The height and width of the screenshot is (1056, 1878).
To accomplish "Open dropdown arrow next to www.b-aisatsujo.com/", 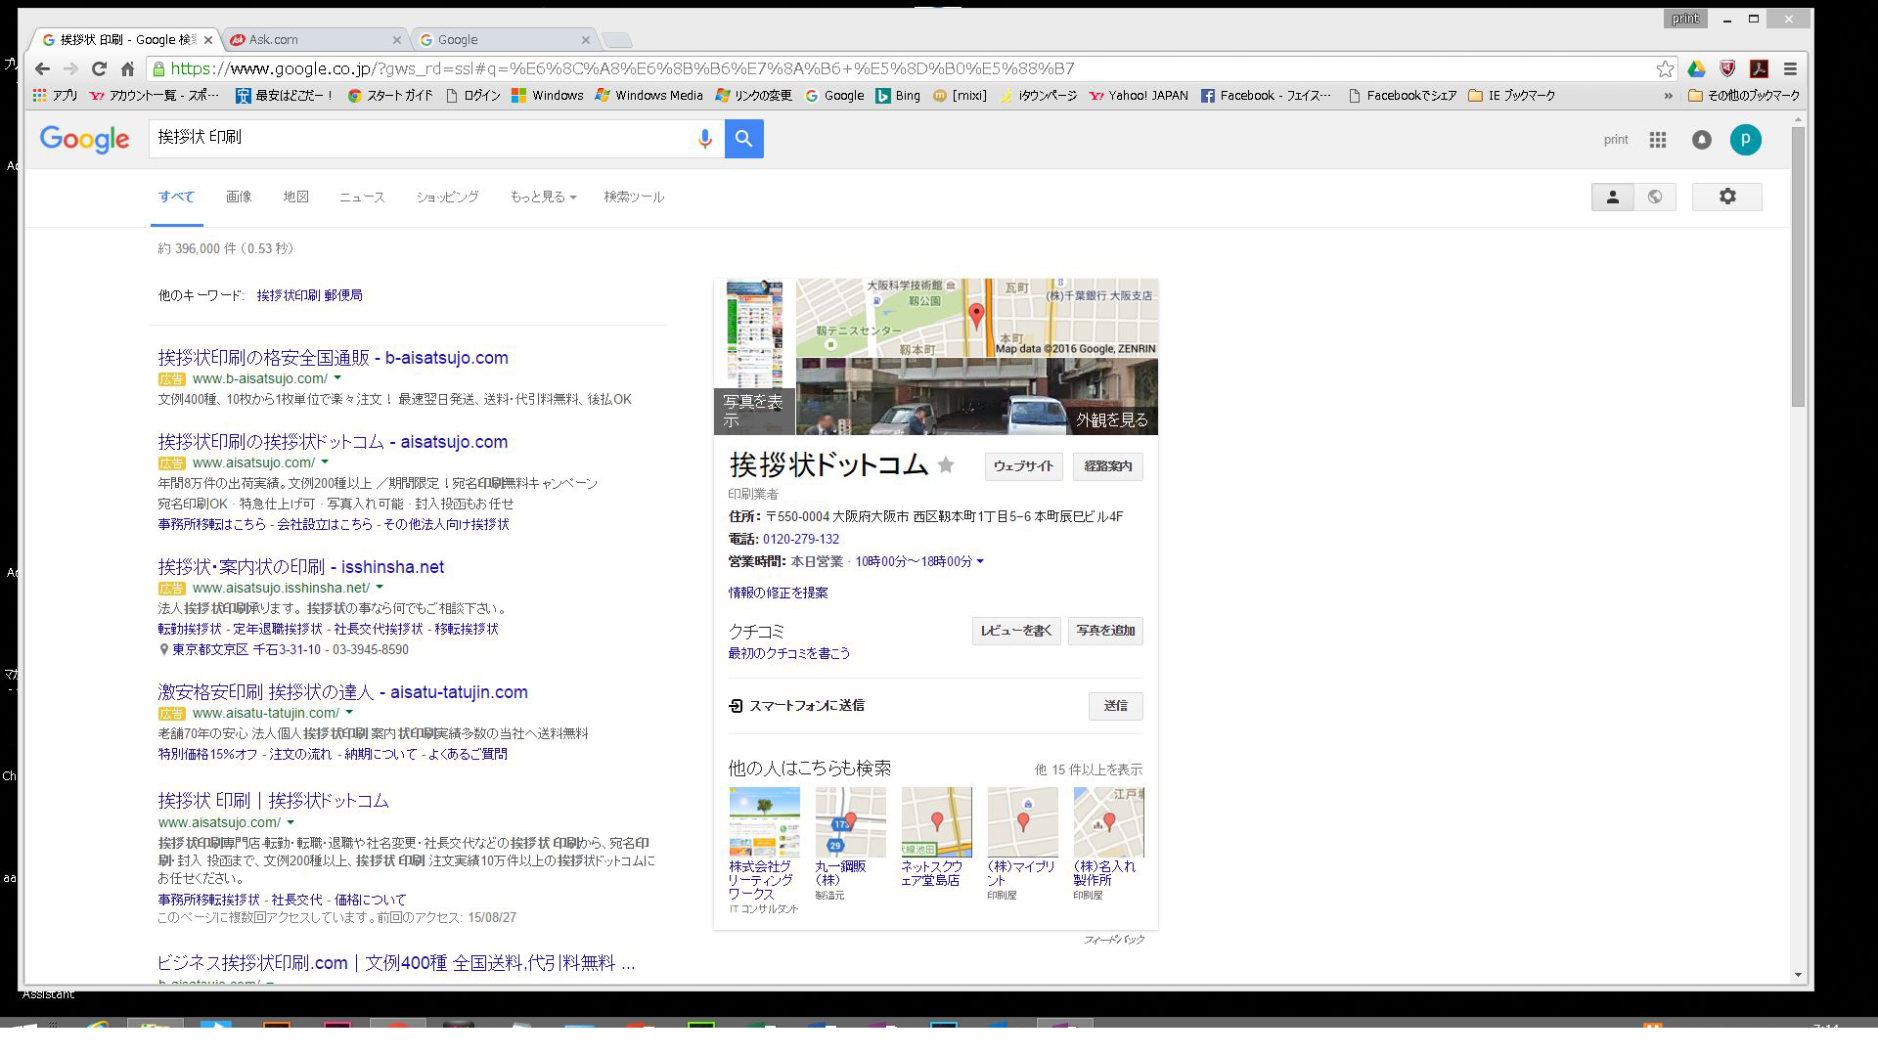I will coord(337,377).
